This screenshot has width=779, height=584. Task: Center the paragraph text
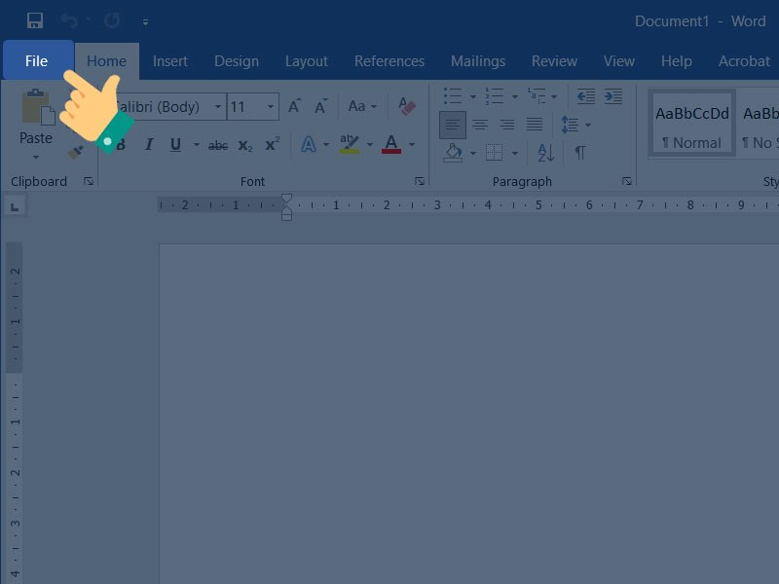point(480,125)
